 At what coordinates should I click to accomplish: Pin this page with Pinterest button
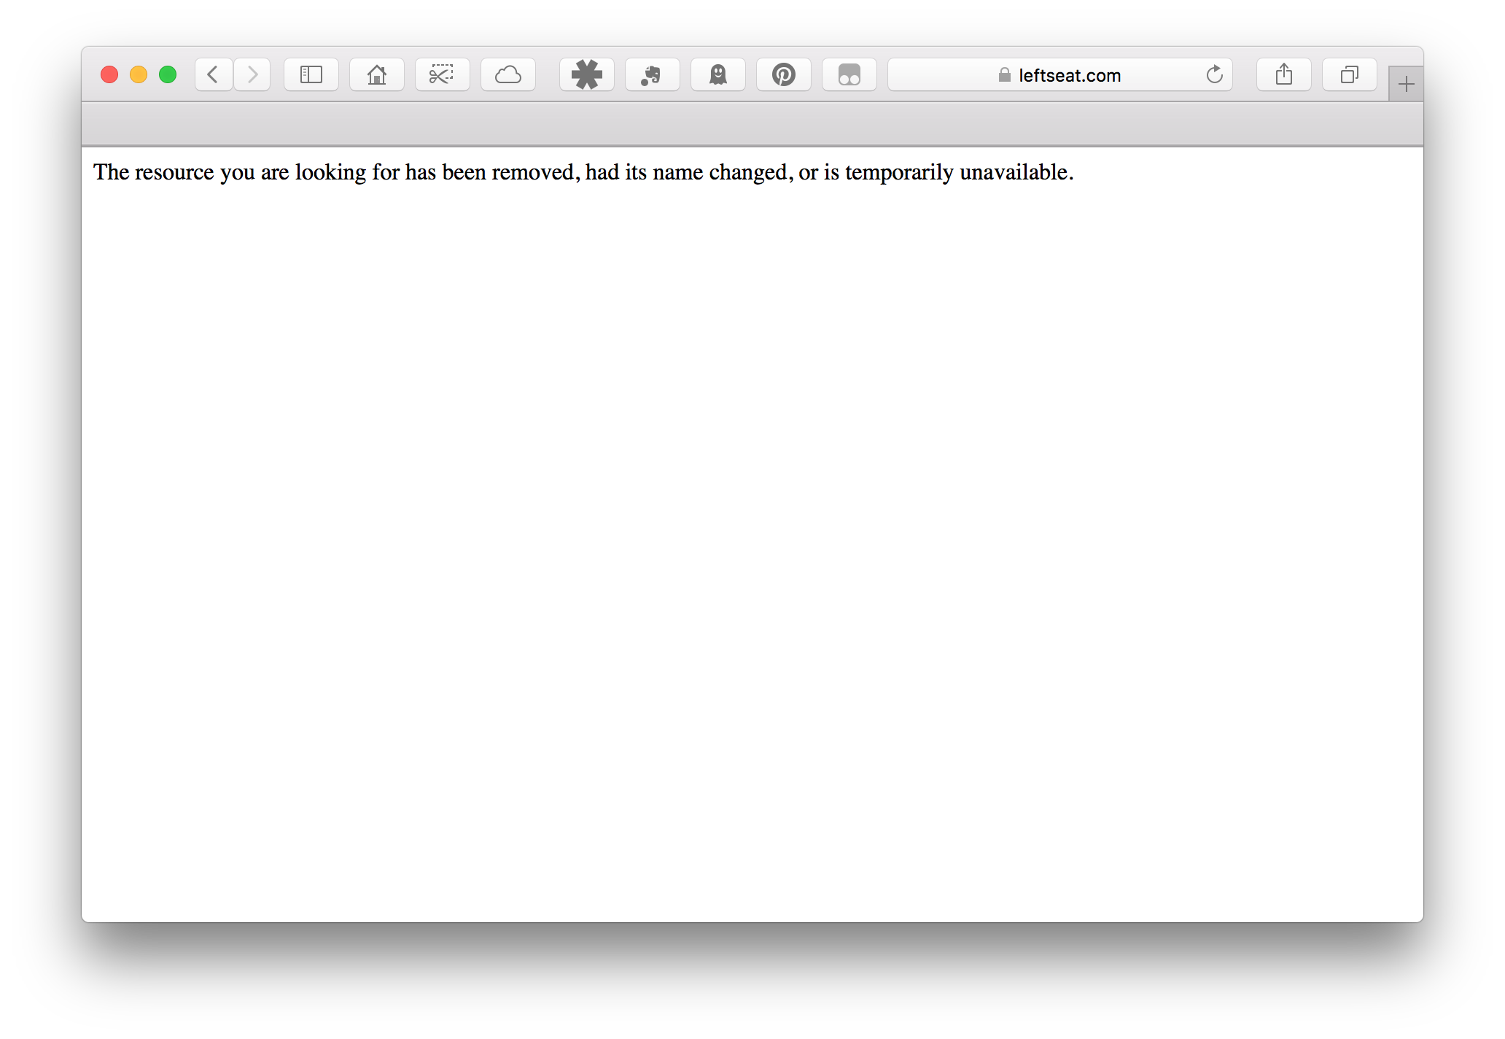pos(784,74)
